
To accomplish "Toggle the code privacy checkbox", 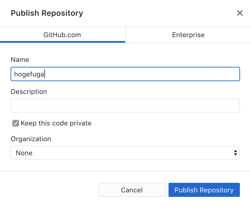I will click(x=15, y=123).
